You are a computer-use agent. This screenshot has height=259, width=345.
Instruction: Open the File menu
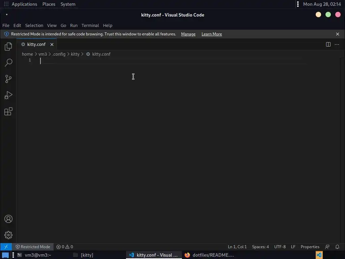coord(6,26)
